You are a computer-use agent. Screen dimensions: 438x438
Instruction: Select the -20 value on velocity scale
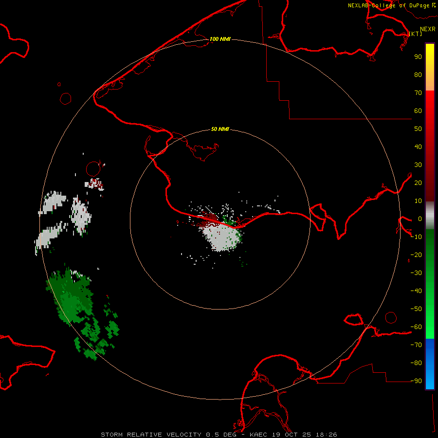point(416,255)
